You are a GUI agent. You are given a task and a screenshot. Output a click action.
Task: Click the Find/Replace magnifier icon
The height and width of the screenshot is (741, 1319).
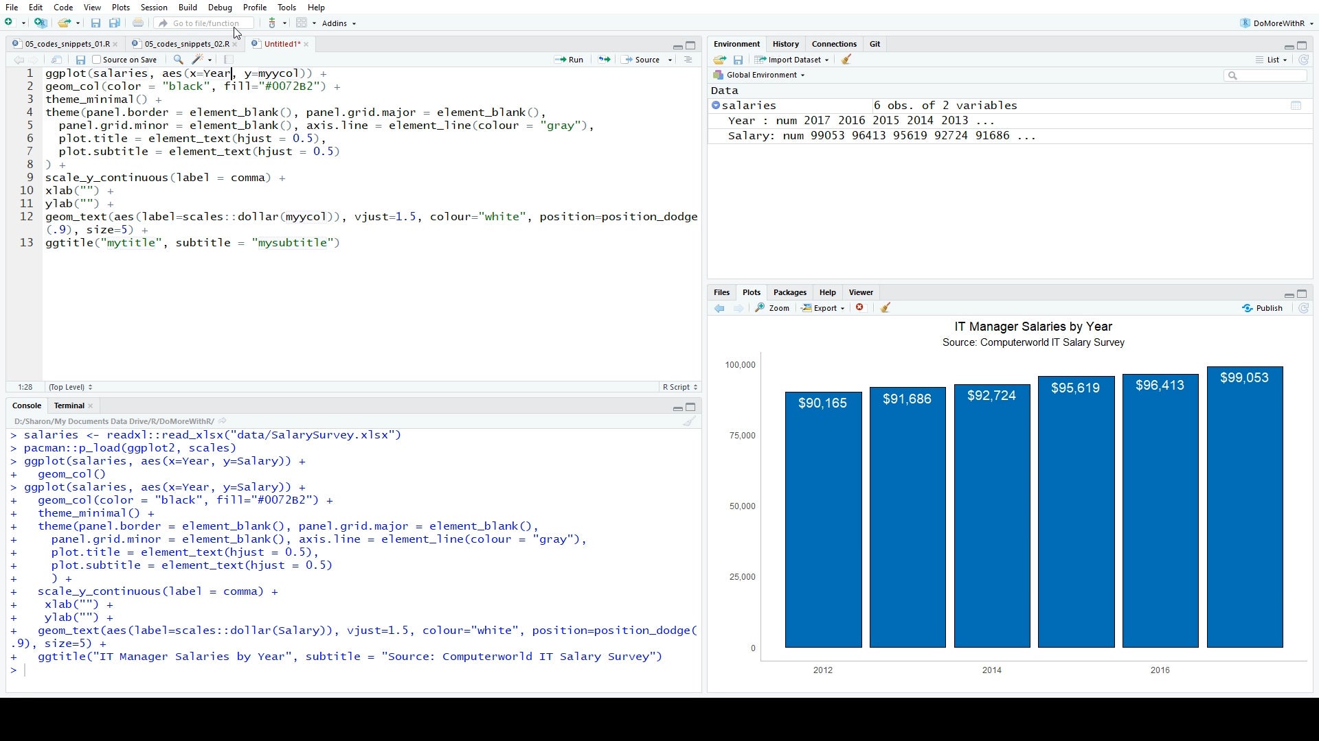click(178, 60)
